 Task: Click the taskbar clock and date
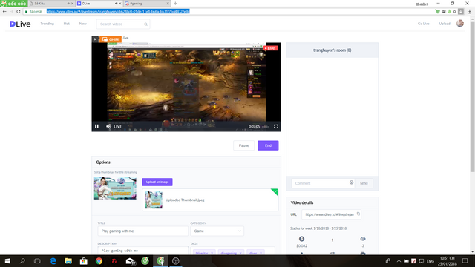pyautogui.click(x=447, y=261)
